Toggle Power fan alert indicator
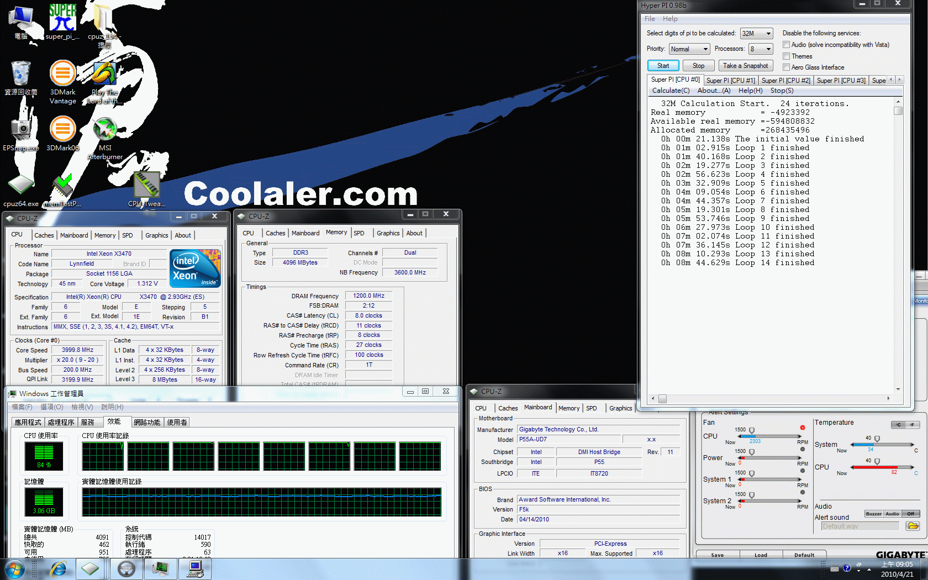 [802, 449]
